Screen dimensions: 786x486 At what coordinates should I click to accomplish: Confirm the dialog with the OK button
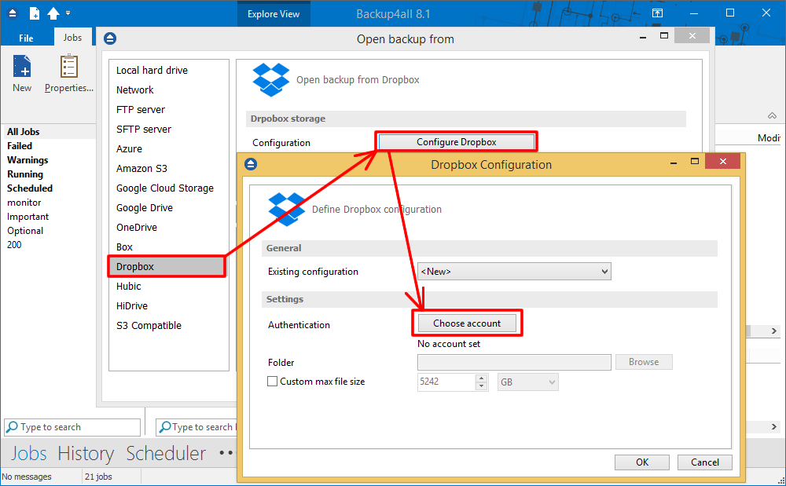point(642,462)
